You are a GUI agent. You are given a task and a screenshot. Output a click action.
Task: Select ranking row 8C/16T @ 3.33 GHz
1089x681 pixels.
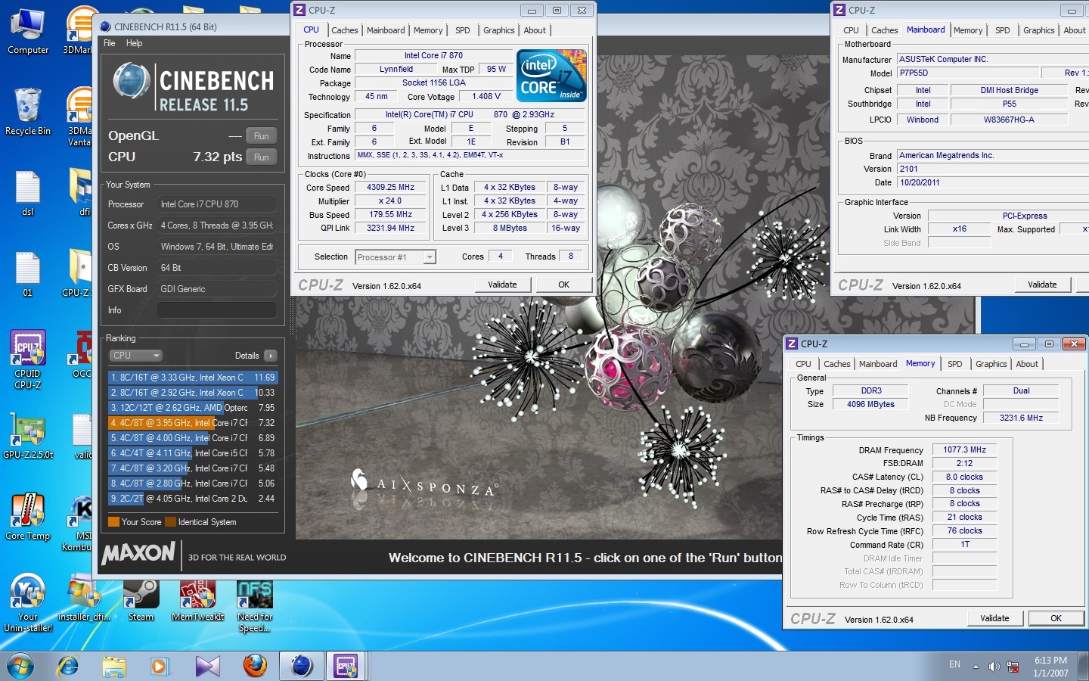[193, 377]
